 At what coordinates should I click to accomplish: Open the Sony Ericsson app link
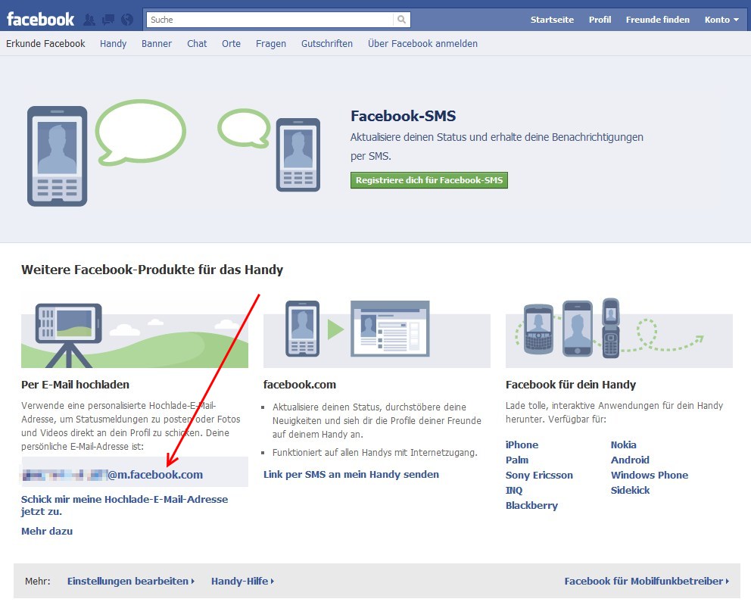pos(539,476)
